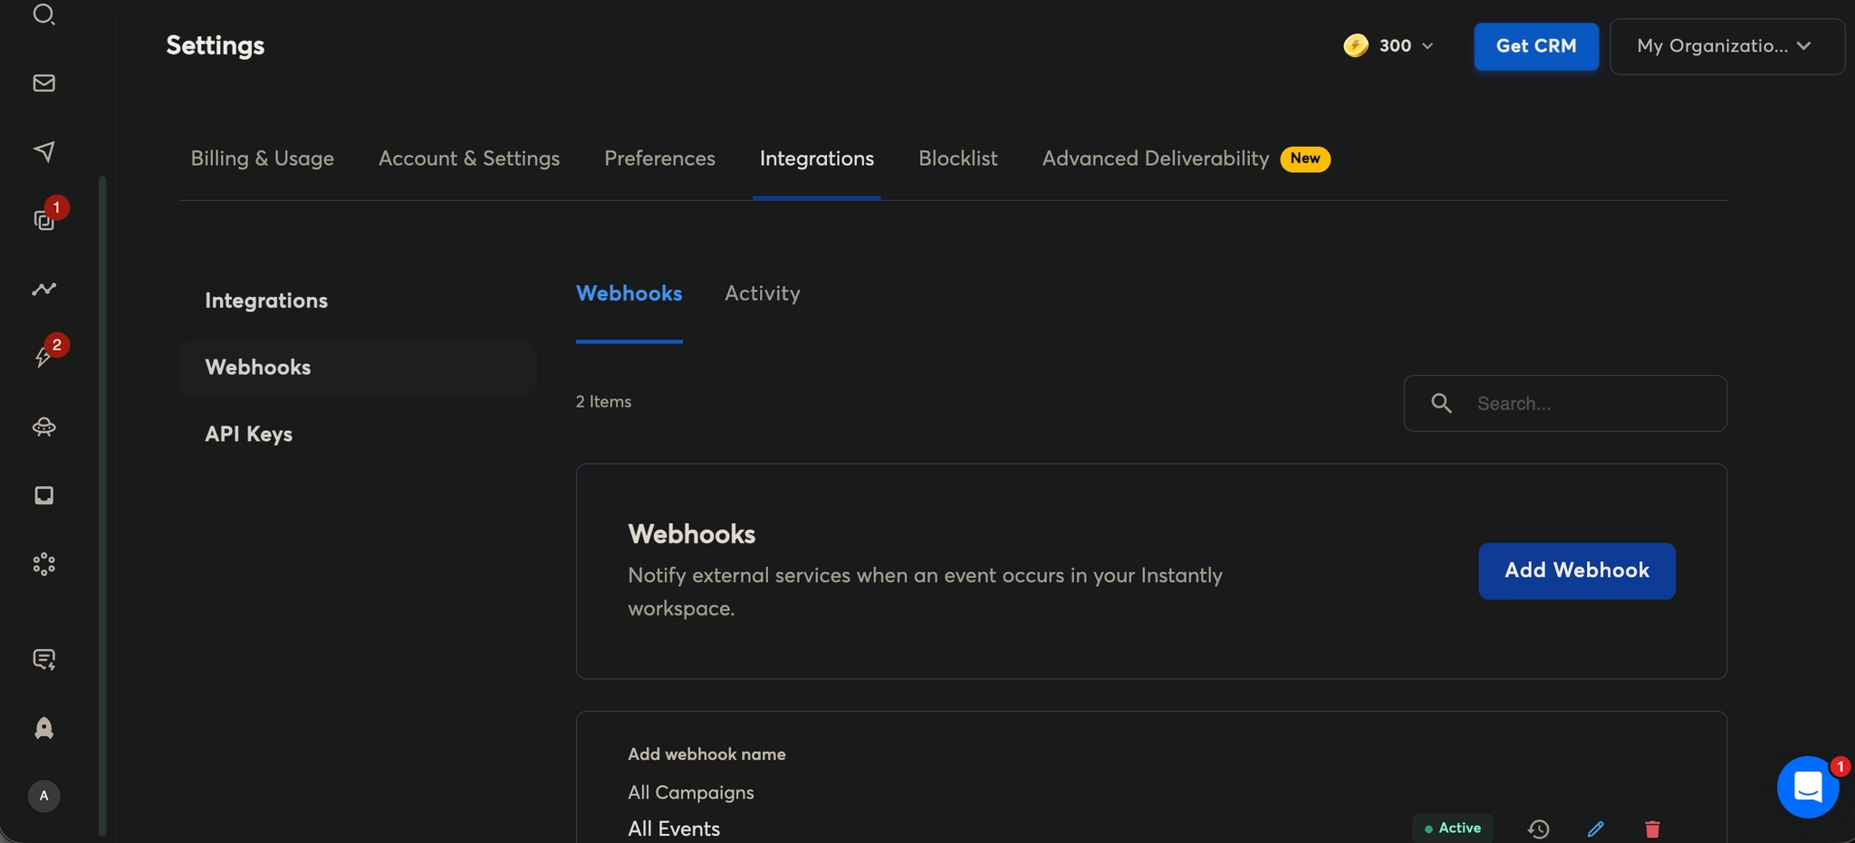Image resolution: width=1855 pixels, height=843 pixels.
Task: Select API Keys in side menu
Action: [248, 434]
